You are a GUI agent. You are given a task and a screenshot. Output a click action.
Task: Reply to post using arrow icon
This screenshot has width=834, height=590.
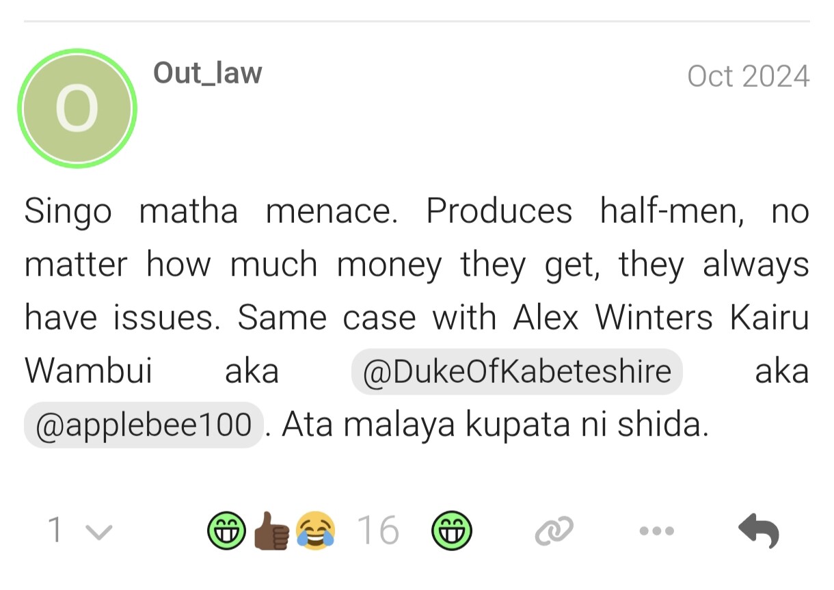[x=759, y=531]
